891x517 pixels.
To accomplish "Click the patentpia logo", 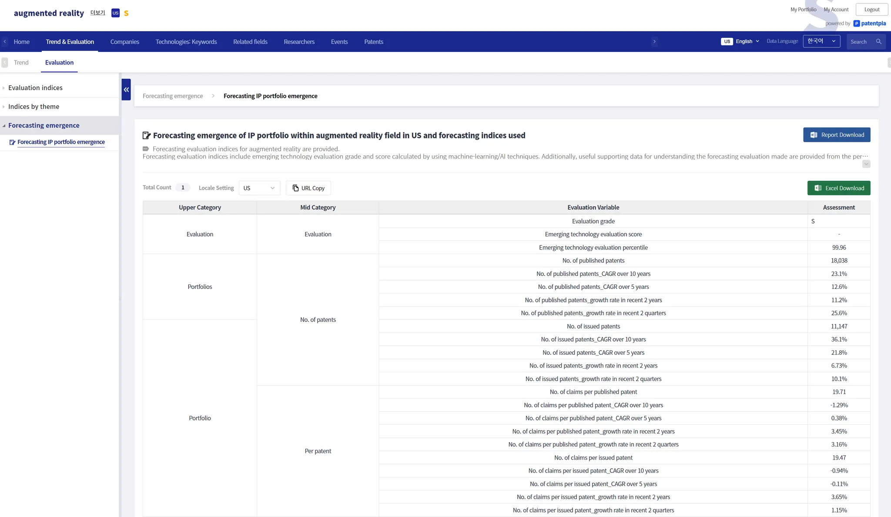I will (x=869, y=23).
